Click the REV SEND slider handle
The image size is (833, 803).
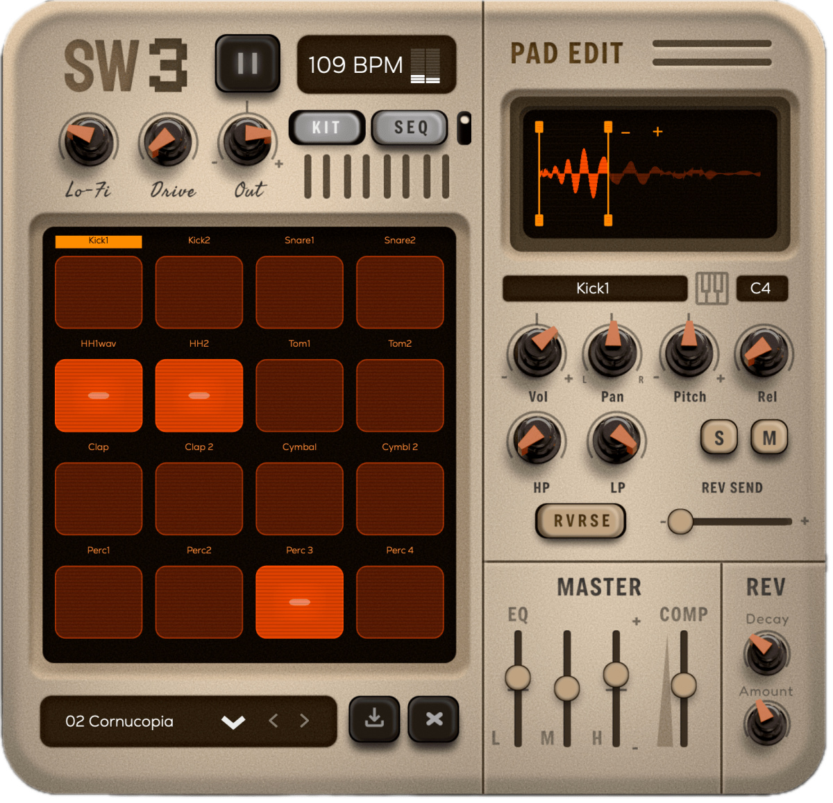[680, 521]
